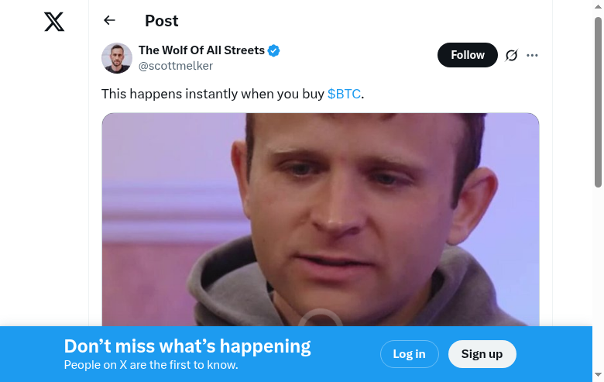This screenshot has width=604, height=382.
Task: Click the "Don't miss what's happening" banner headline
Action: (x=187, y=346)
